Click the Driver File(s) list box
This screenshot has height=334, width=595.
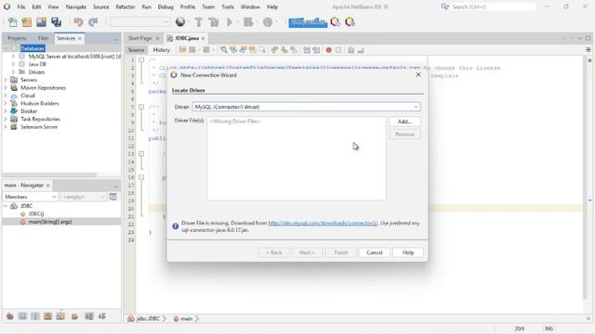pos(297,159)
